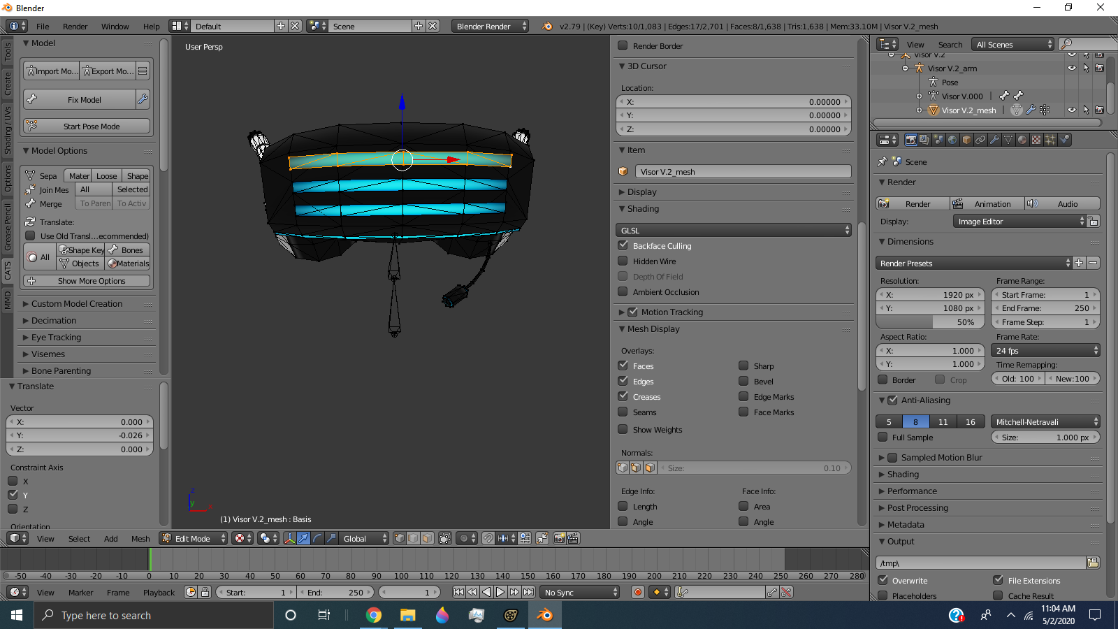The width and height of the screenshot is (1118, 629).
Task: Open the 24 fps frame rate dropdown
Action: pyautogui.click(x=1046, y=350)
